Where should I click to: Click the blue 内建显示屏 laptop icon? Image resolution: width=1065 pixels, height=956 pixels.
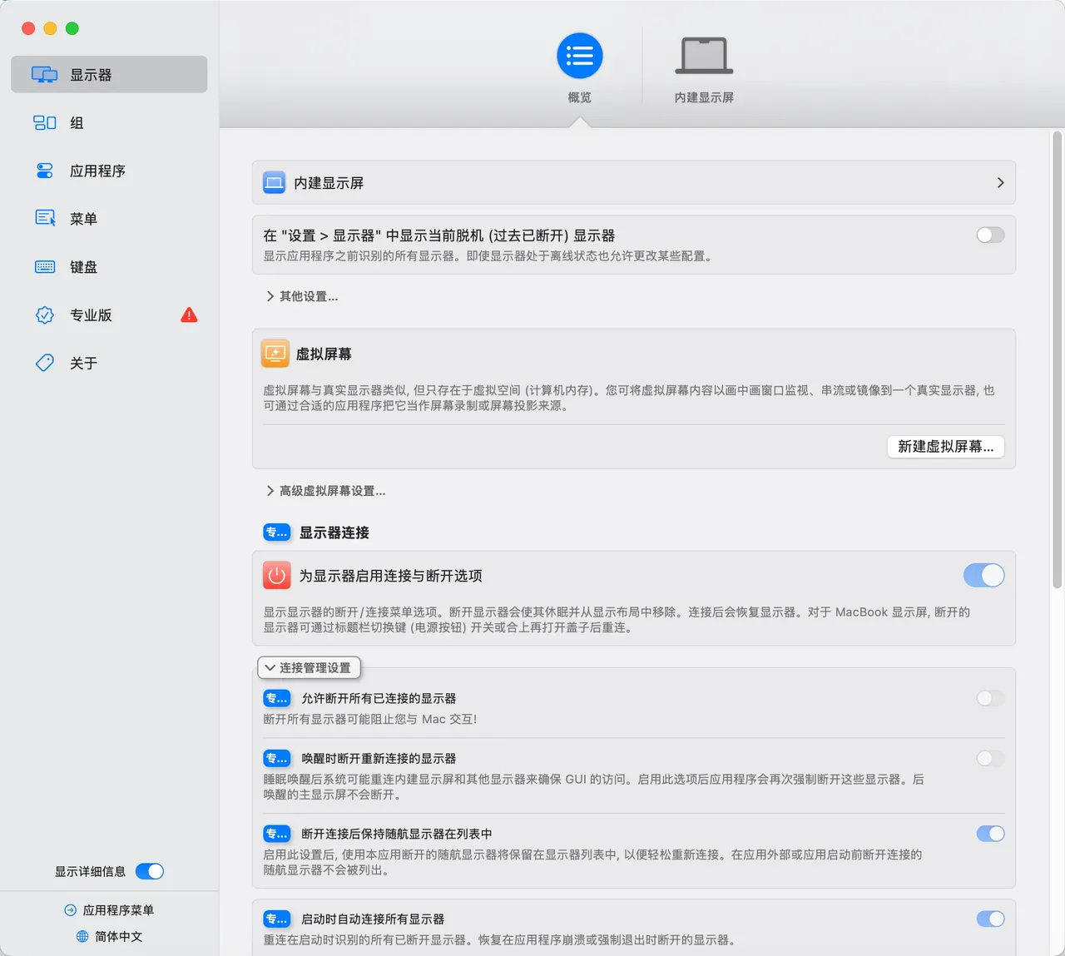tap(275, 182)
